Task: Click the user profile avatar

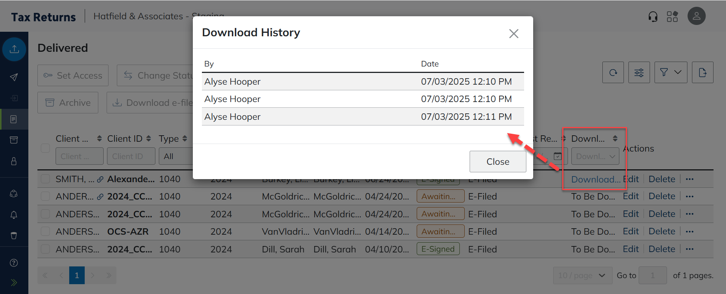Action: (696, 16)
